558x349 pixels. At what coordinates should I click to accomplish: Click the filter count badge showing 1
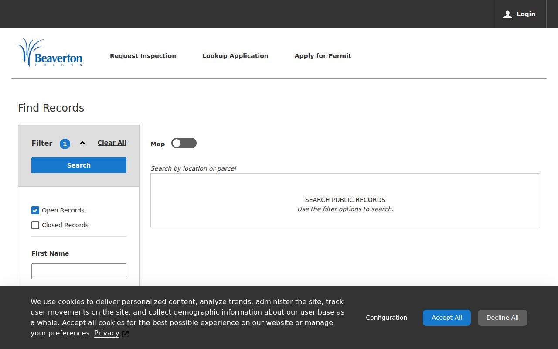(x=65, y=144)
